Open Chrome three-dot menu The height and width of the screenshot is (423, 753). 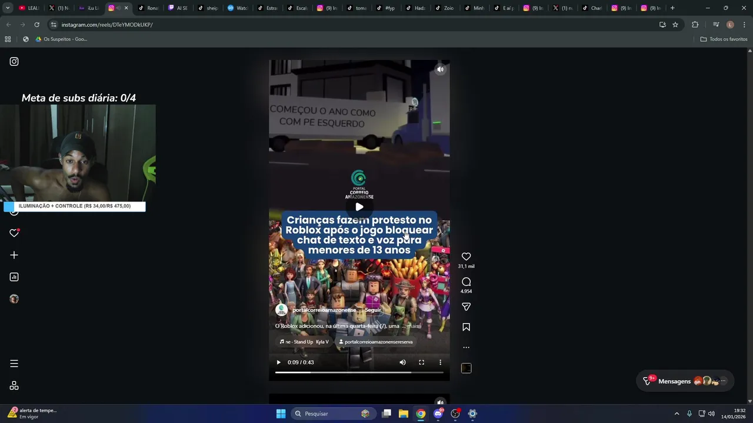pyautogui.click(x=745, y=25)
